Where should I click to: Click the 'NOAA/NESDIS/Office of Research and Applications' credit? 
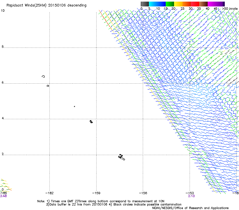point(190,208)
